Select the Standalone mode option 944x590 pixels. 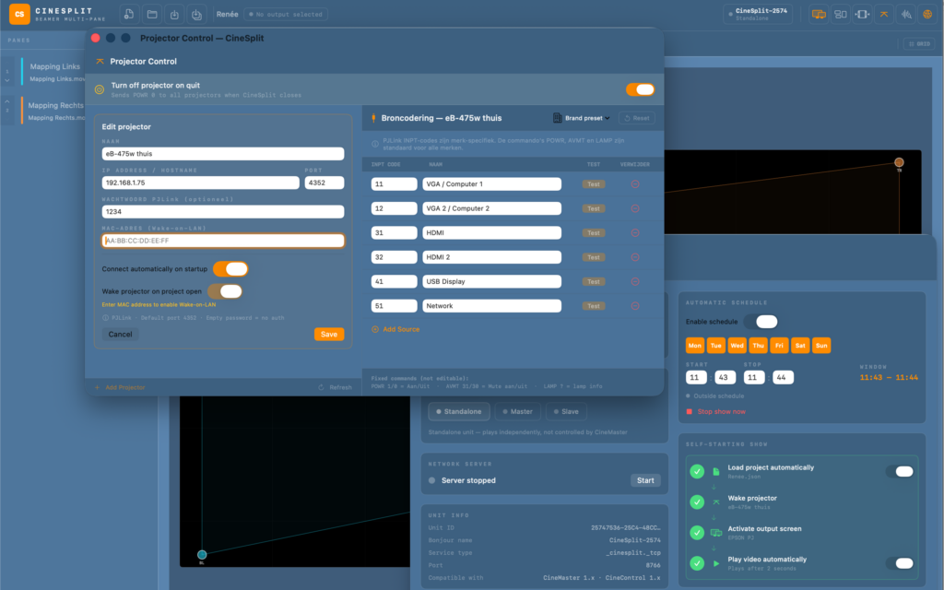point(459,412)
